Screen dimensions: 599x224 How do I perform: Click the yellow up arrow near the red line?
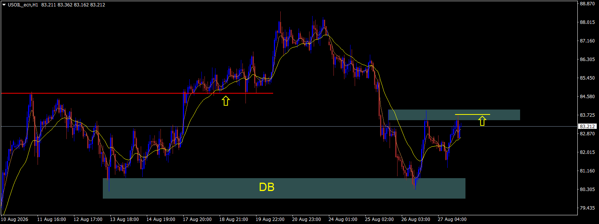[x=226, y=101]
